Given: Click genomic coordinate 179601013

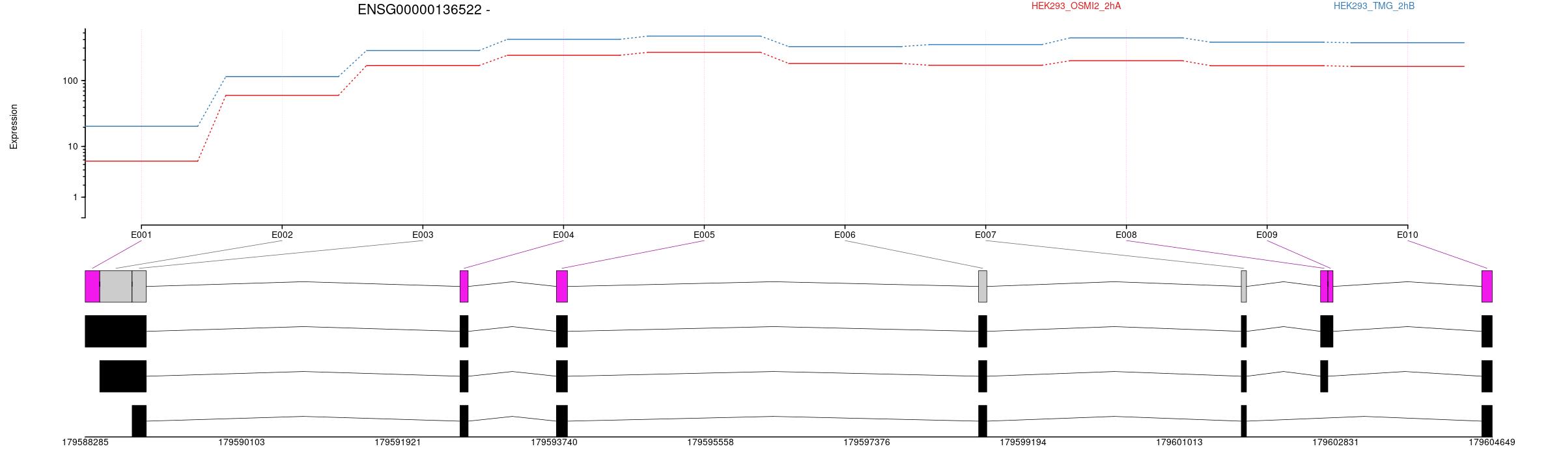Looking at the screenshot, I should [1179, 443].
